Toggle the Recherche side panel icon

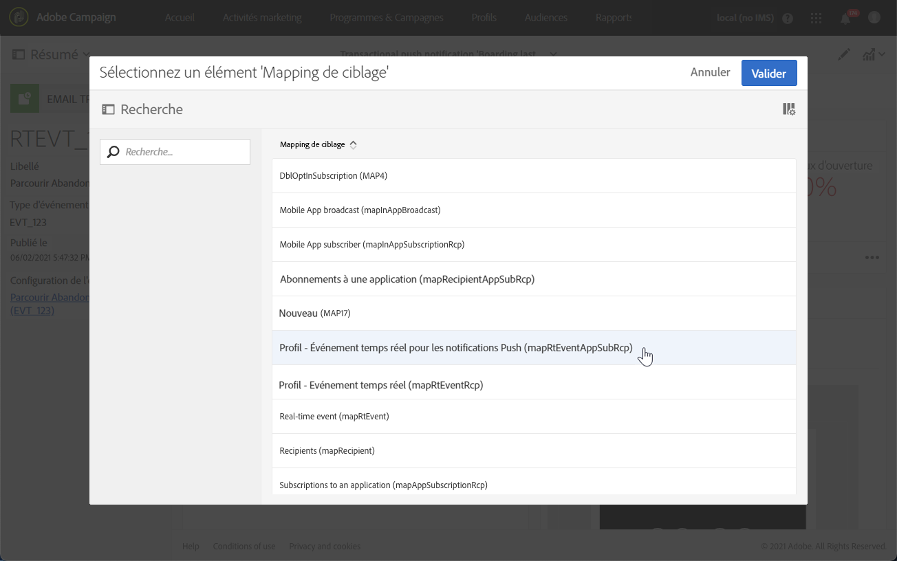coord(107,109)
